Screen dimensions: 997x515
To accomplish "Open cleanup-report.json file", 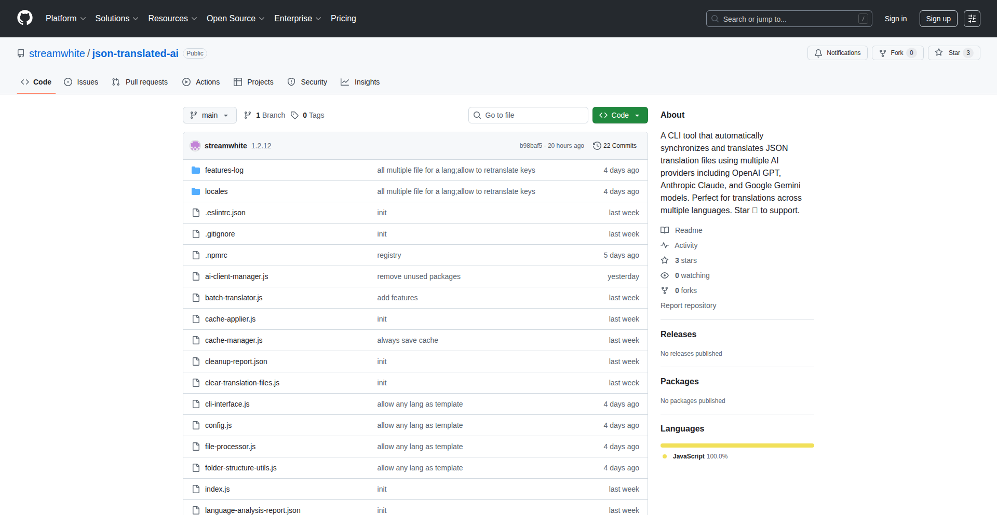I will click(x=236, y=361).
